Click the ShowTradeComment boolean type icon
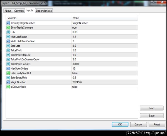This screenshot has height=136, width=167. tap(8, 28)
